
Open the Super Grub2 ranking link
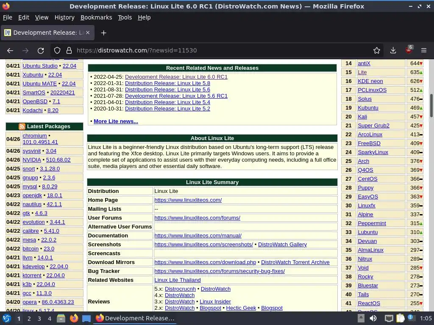[373, 125]
